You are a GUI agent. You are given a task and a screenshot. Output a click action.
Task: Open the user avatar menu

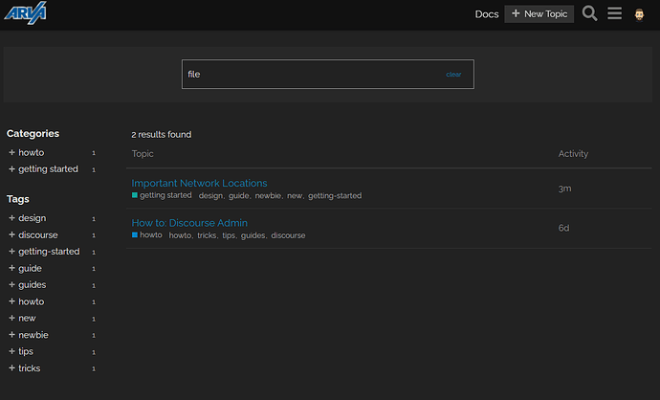coord(639,14)
